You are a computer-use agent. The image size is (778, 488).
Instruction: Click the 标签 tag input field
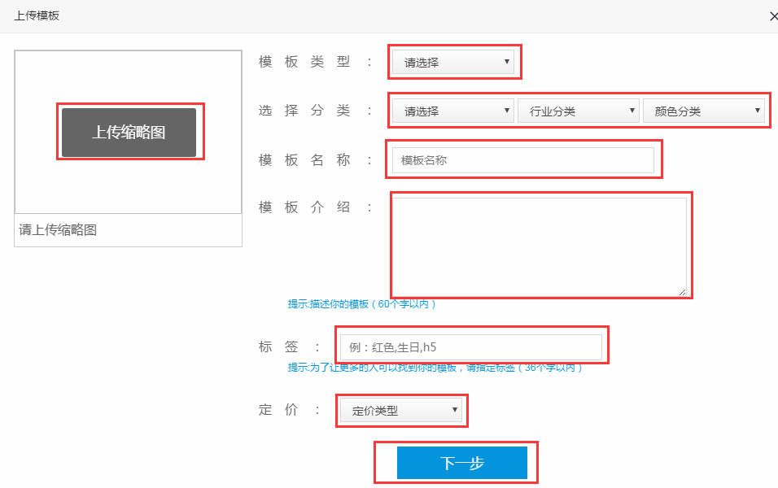470,346
